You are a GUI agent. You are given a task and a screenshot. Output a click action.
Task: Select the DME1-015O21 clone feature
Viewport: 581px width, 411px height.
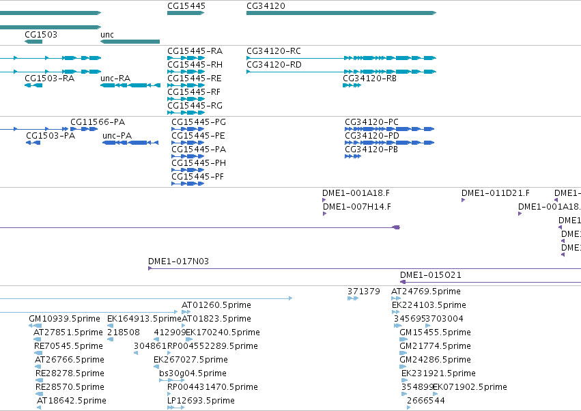point(491,282)
